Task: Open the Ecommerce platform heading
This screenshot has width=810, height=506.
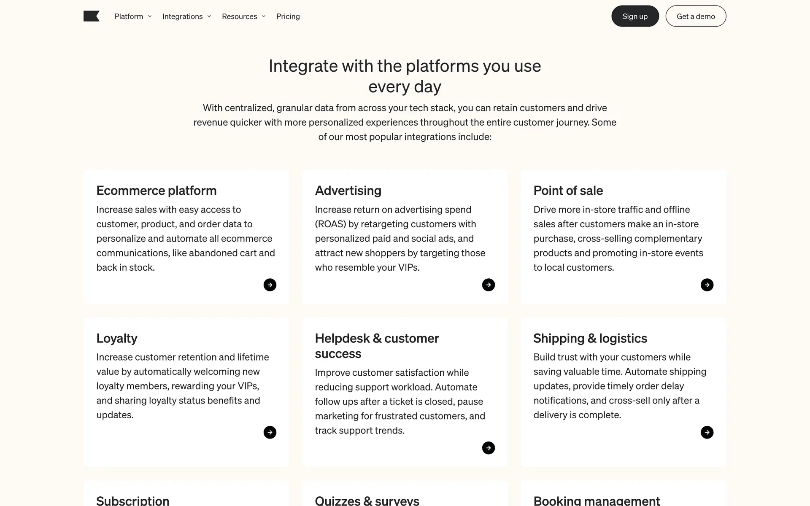Action: click(157, 191)
